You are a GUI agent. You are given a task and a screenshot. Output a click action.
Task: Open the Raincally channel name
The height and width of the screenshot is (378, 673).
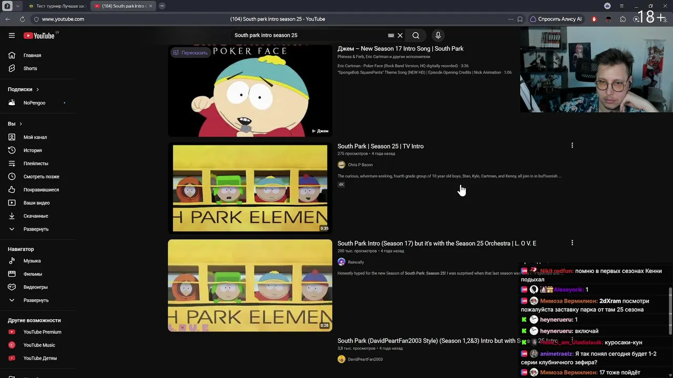(x=356, y=262)
